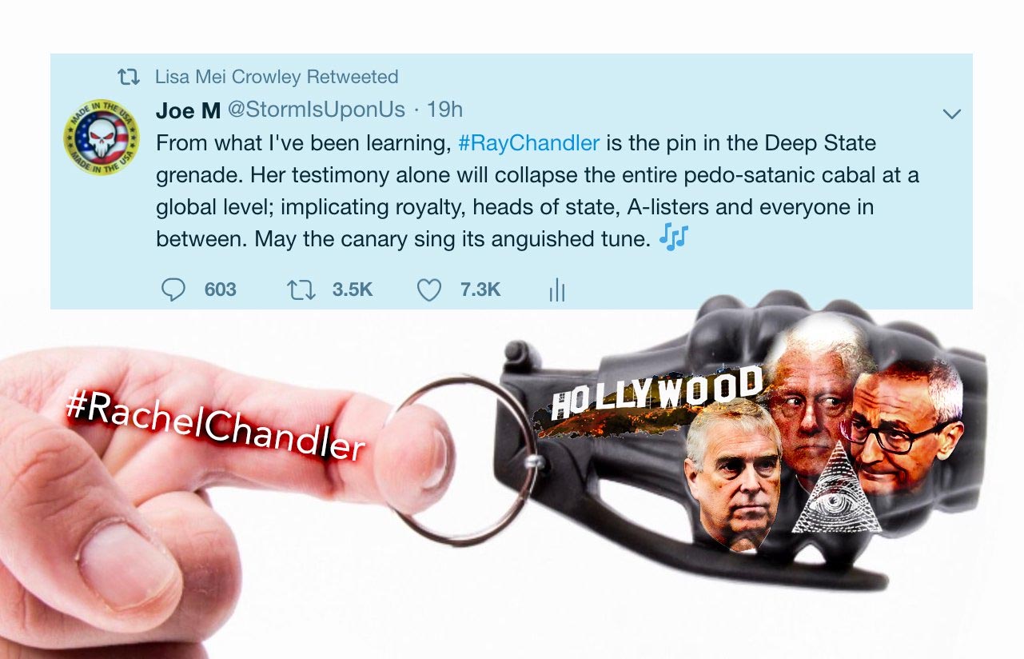This screenshot has height=659, width=1024.
Task: Click the reply speech bubble icon
Action: pyautogui.click(x=173, y=290)
